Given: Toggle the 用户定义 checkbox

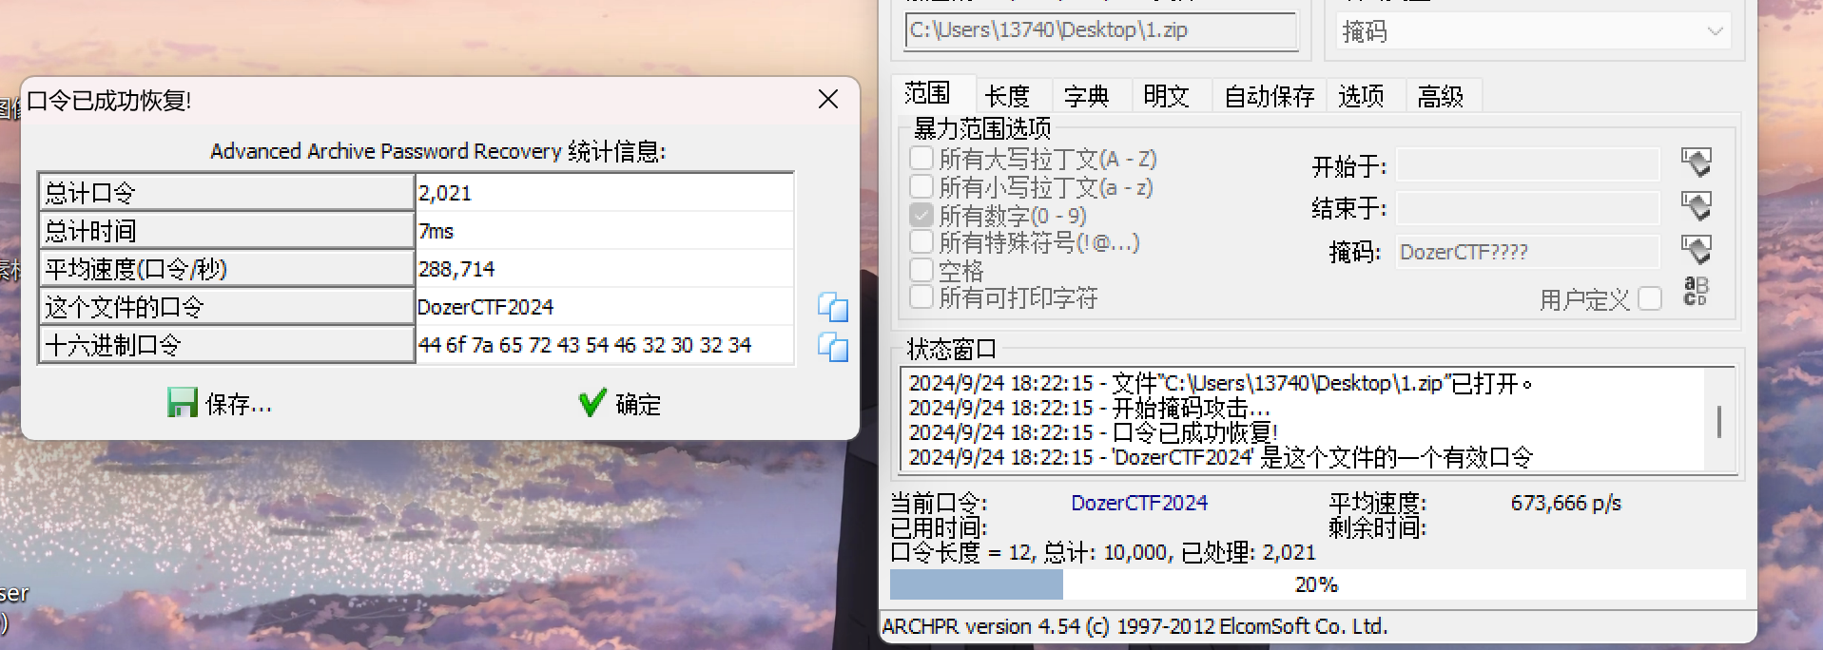Looking at the screenshot, I should pos(1650,298).
